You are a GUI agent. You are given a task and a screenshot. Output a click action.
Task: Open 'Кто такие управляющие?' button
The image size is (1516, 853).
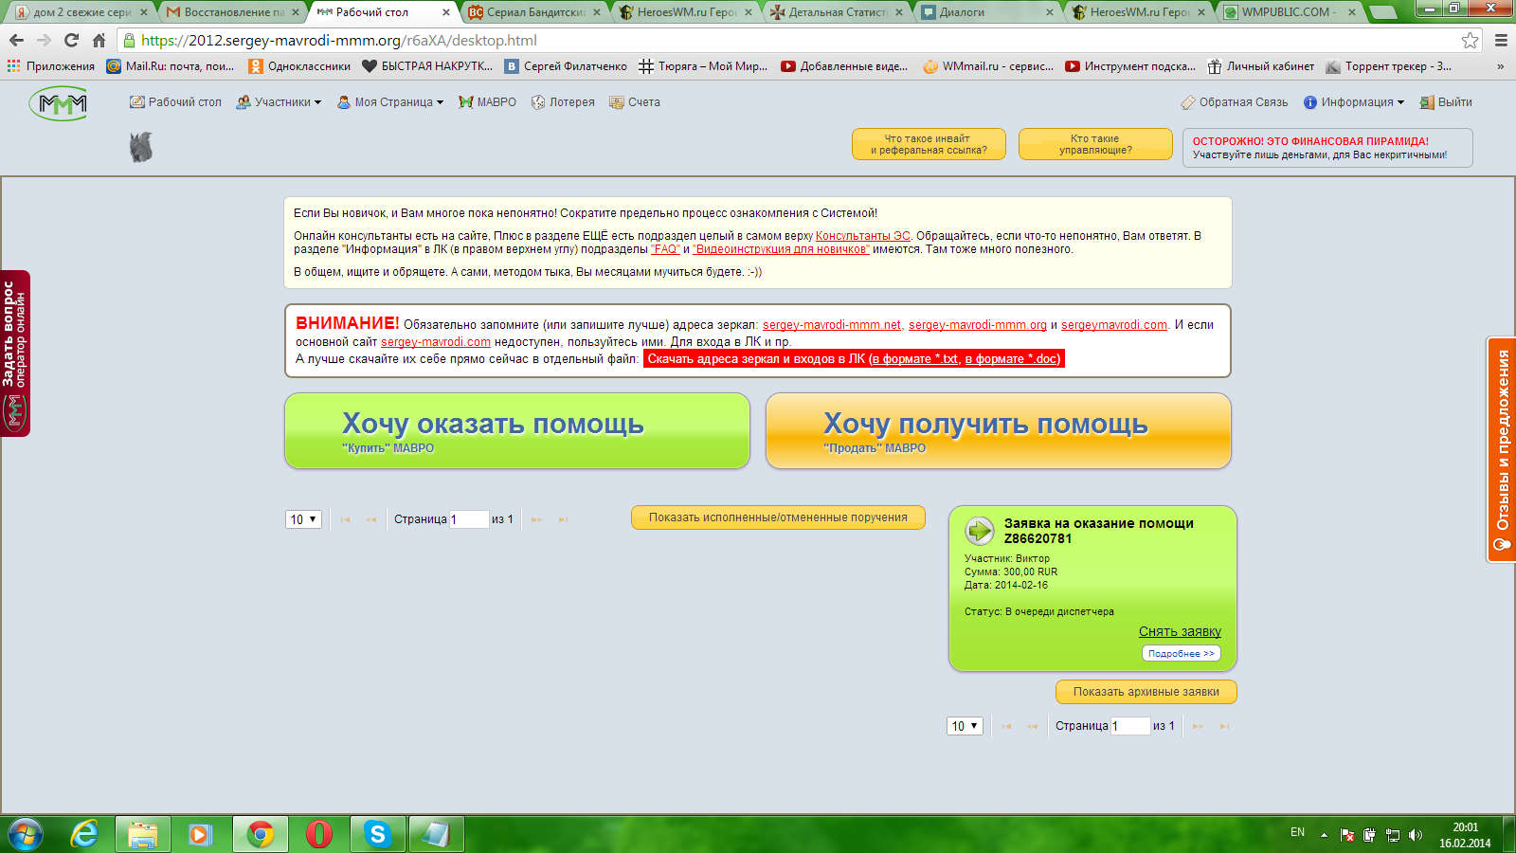click(x=1095, y=144)
